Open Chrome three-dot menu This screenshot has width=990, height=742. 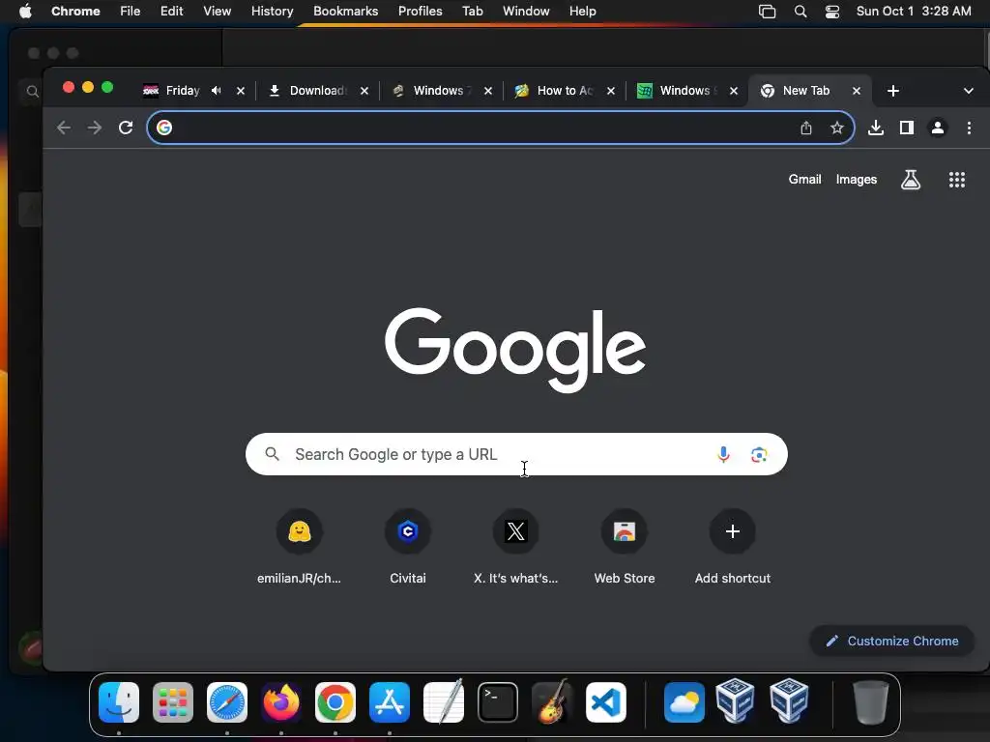[x=969, y=128]
